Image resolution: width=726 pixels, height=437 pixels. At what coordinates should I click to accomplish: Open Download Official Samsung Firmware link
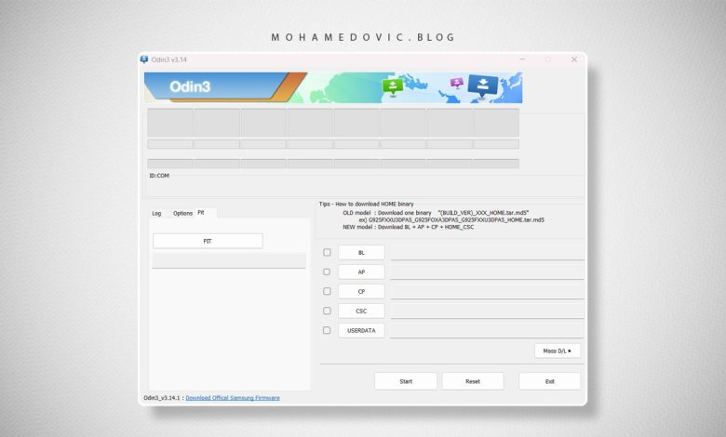coord(233,398)
